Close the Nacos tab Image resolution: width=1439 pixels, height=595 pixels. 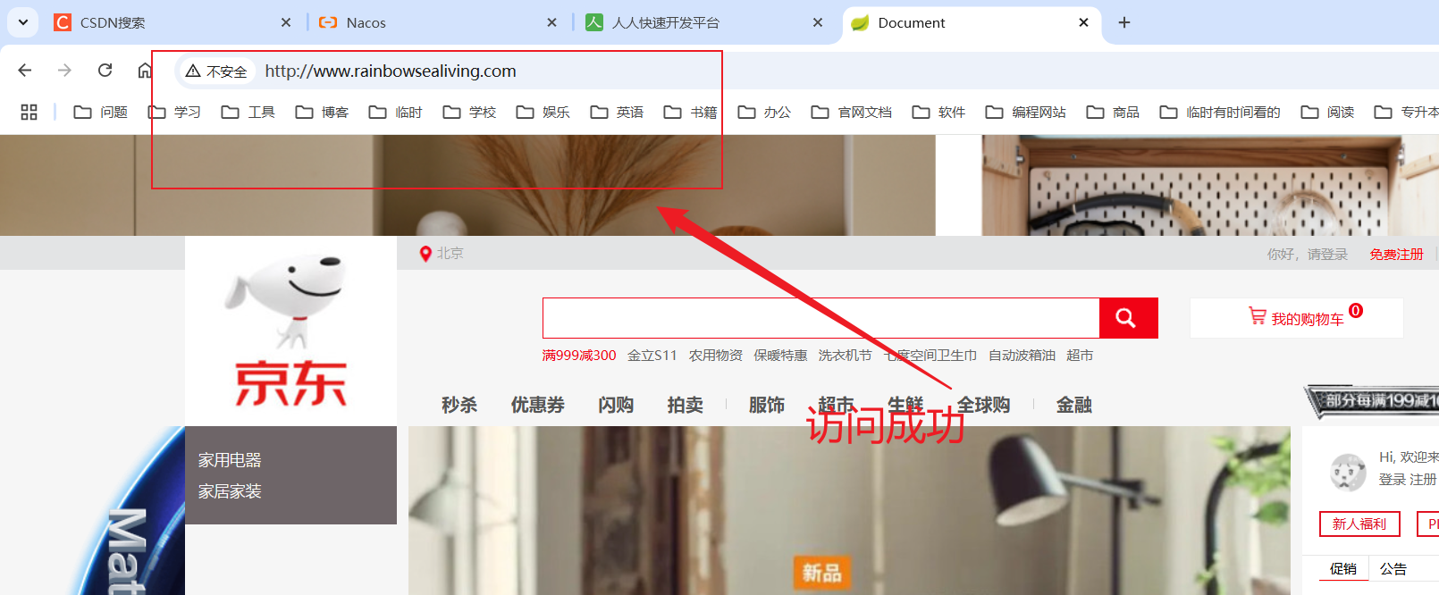551,22
